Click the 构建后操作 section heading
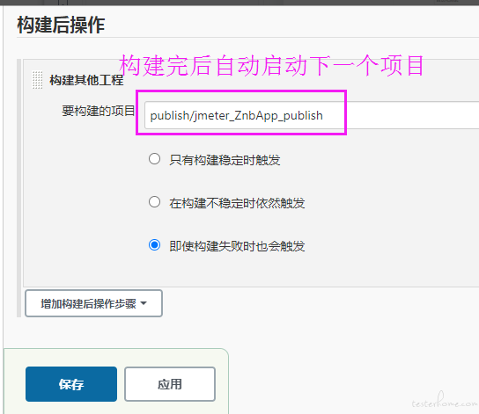Viewport: 479px width, 414px height. 61,25
